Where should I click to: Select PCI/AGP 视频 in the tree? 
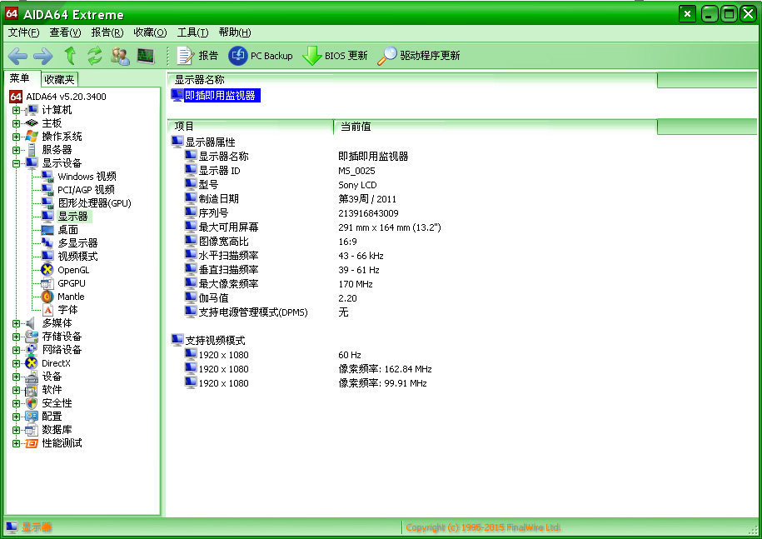[86, 190]
